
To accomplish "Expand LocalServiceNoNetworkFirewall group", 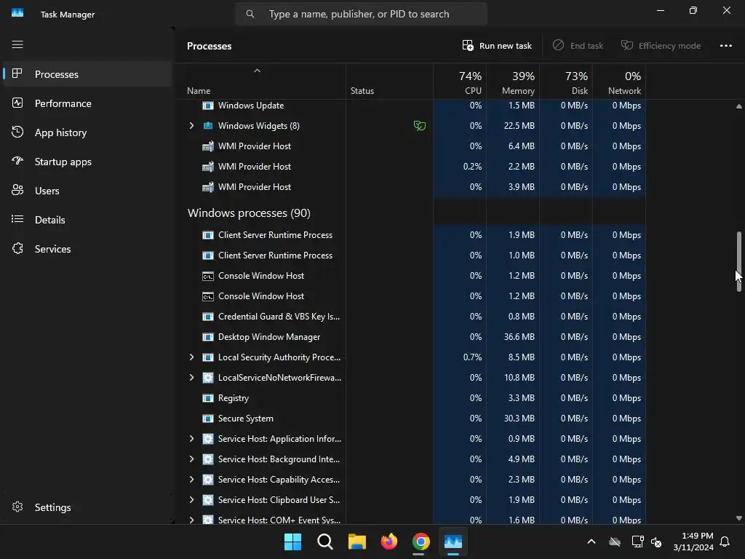I will click(x=191, y=378).
